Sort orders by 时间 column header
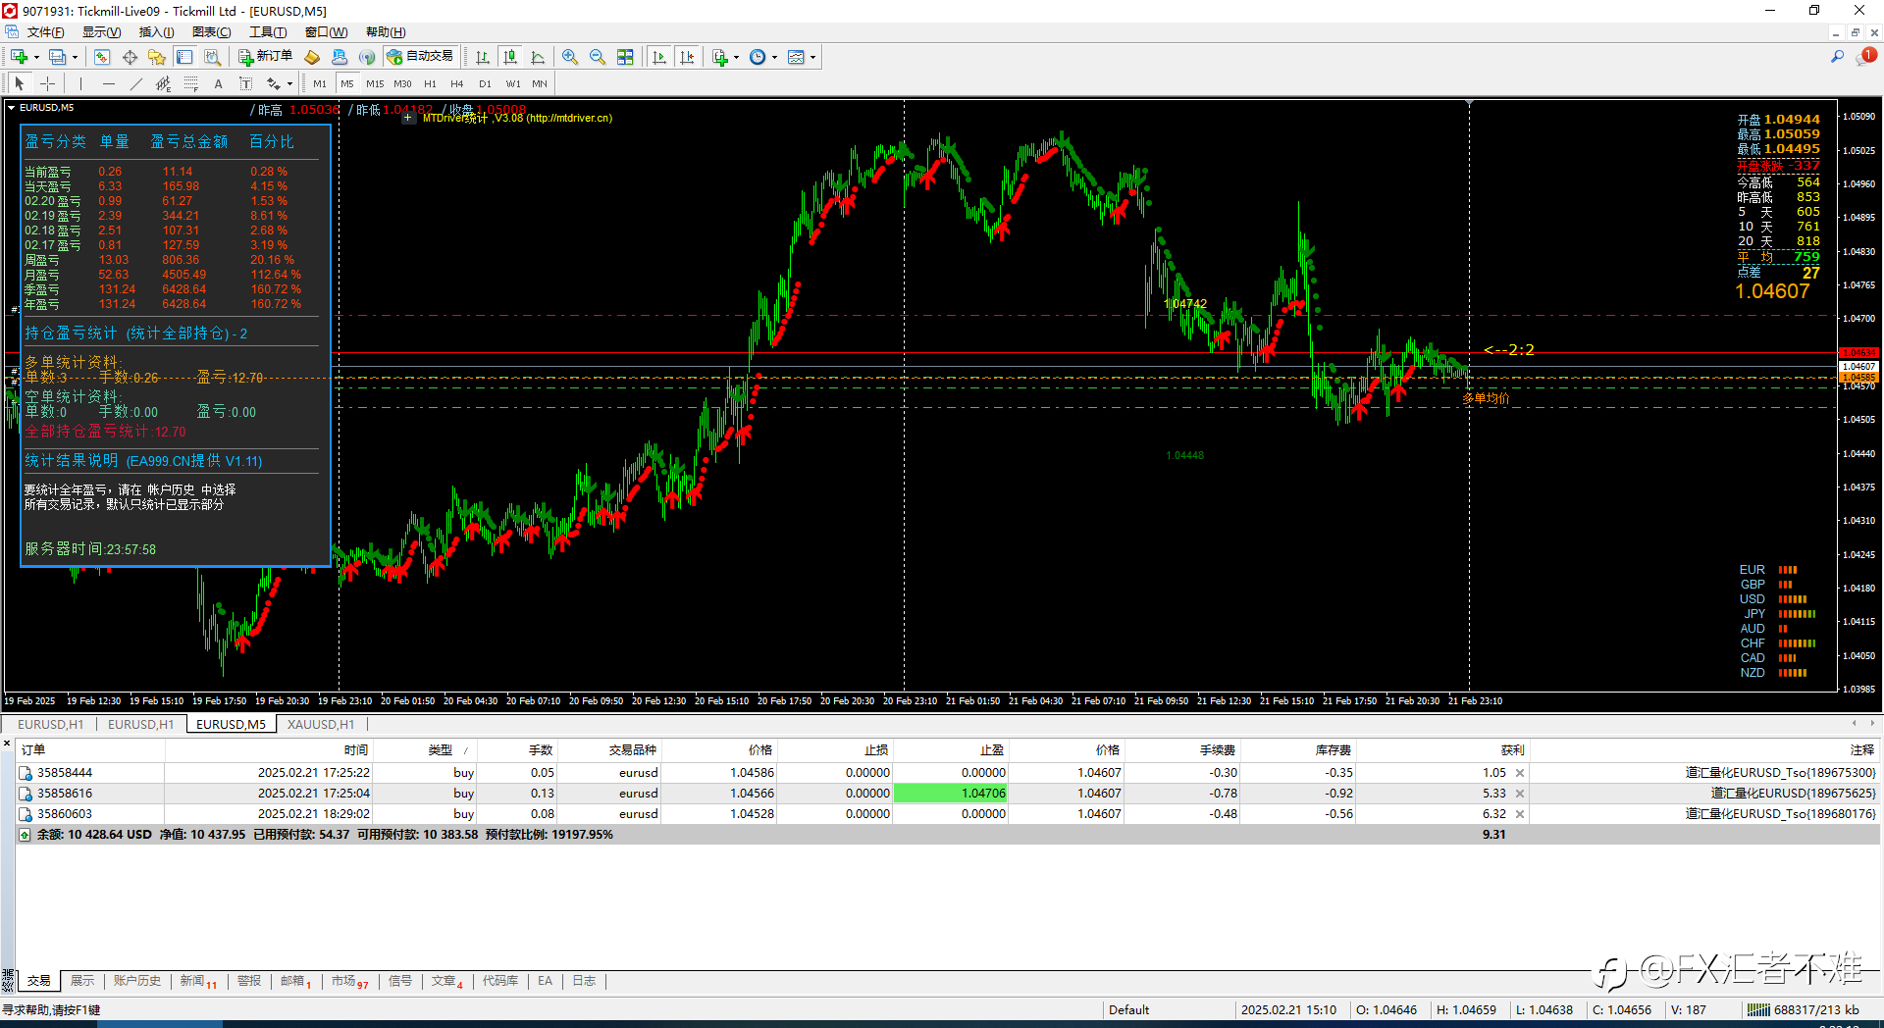 [356, 749]
